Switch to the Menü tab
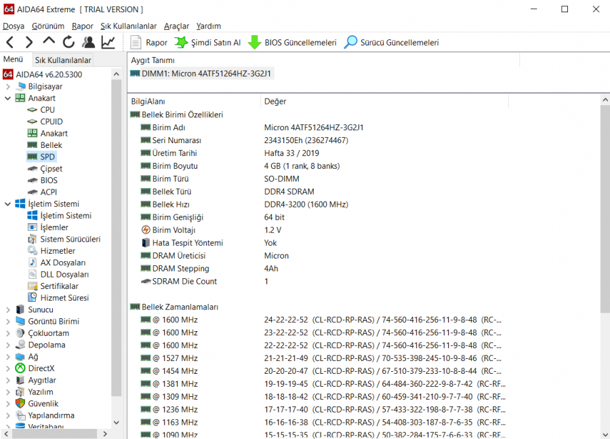The width and height of the screenshot is (610, 439). coord(14,59)
